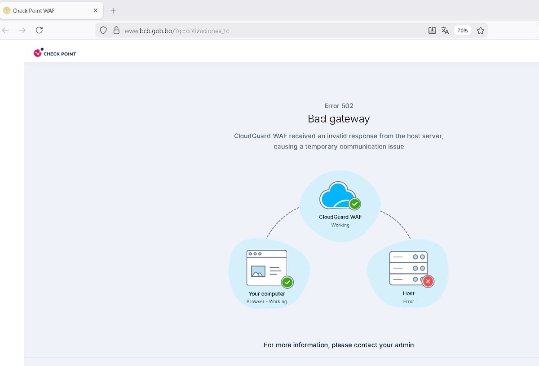Open the translate page icon

click(445, 30)
